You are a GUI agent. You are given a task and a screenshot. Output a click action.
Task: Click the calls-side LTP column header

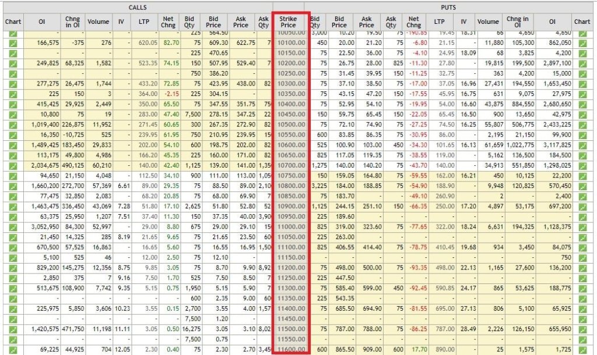143,22
